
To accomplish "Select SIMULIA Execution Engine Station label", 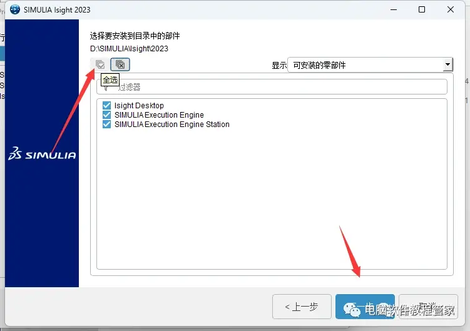I will 172,124.
